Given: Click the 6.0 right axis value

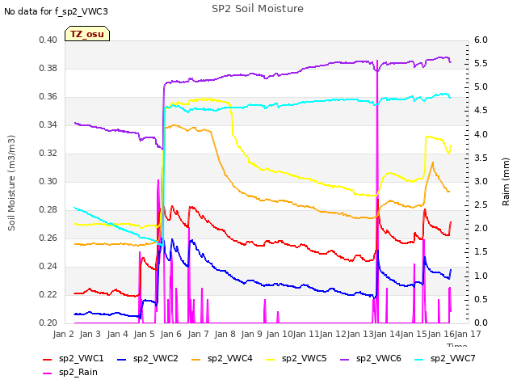Looking at the screenshot, I should click(x=481, y=40).
